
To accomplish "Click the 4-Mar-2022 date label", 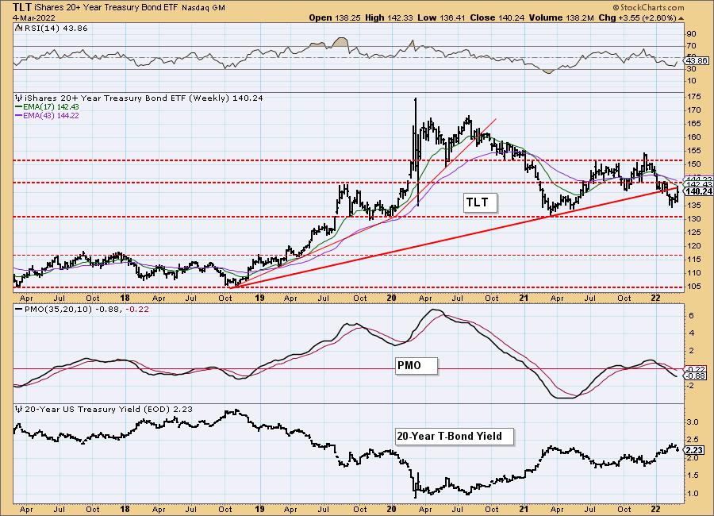I will point(34,17).
